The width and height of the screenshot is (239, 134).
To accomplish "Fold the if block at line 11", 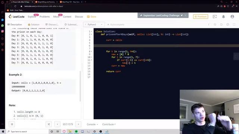I will click(91, 60).
